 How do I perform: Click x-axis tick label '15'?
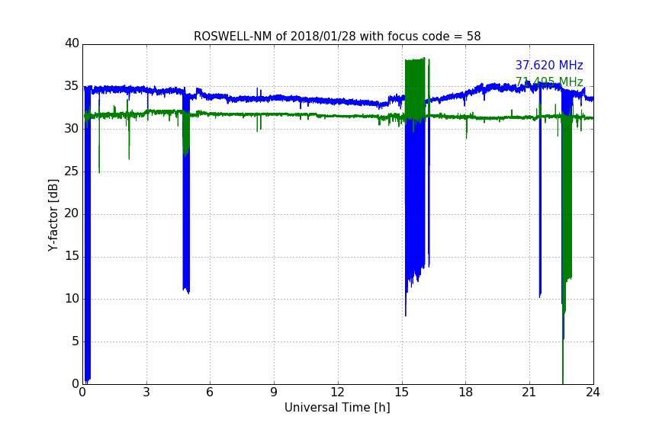[401, 393]
